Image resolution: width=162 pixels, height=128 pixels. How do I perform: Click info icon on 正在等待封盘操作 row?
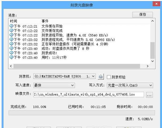click(11, 44)
